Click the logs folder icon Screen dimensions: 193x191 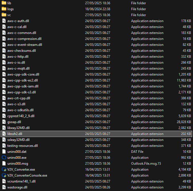click(4, 9)
